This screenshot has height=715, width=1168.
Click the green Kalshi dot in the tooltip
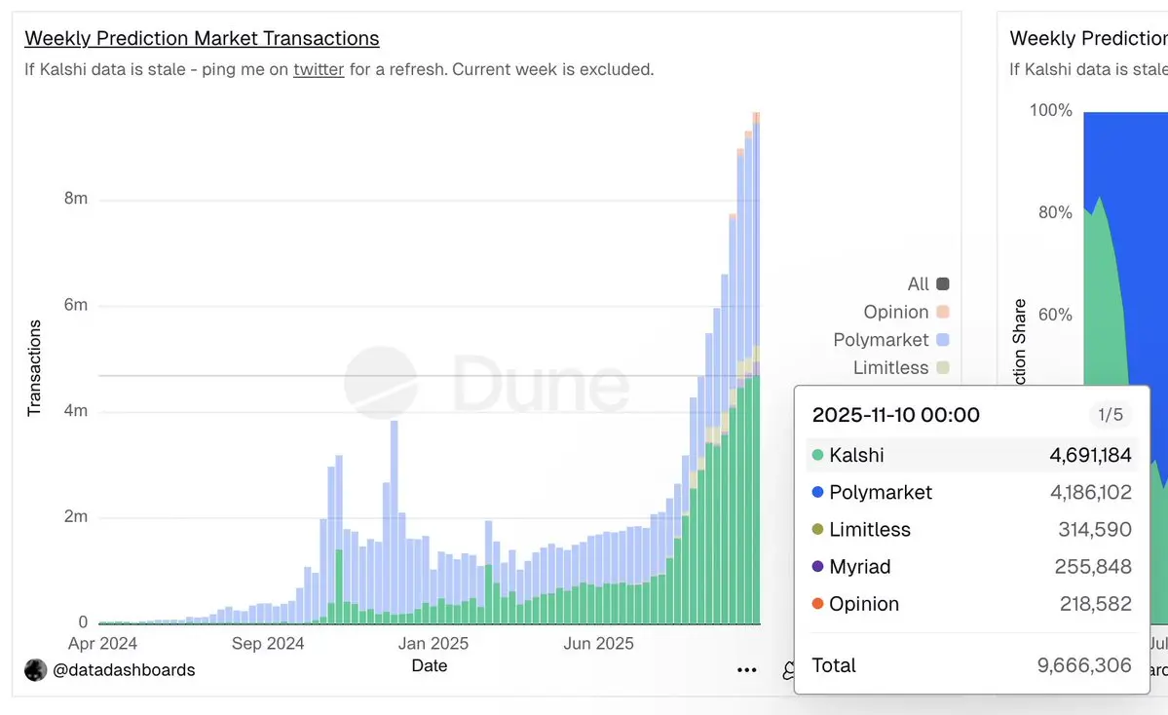point(817,455)
